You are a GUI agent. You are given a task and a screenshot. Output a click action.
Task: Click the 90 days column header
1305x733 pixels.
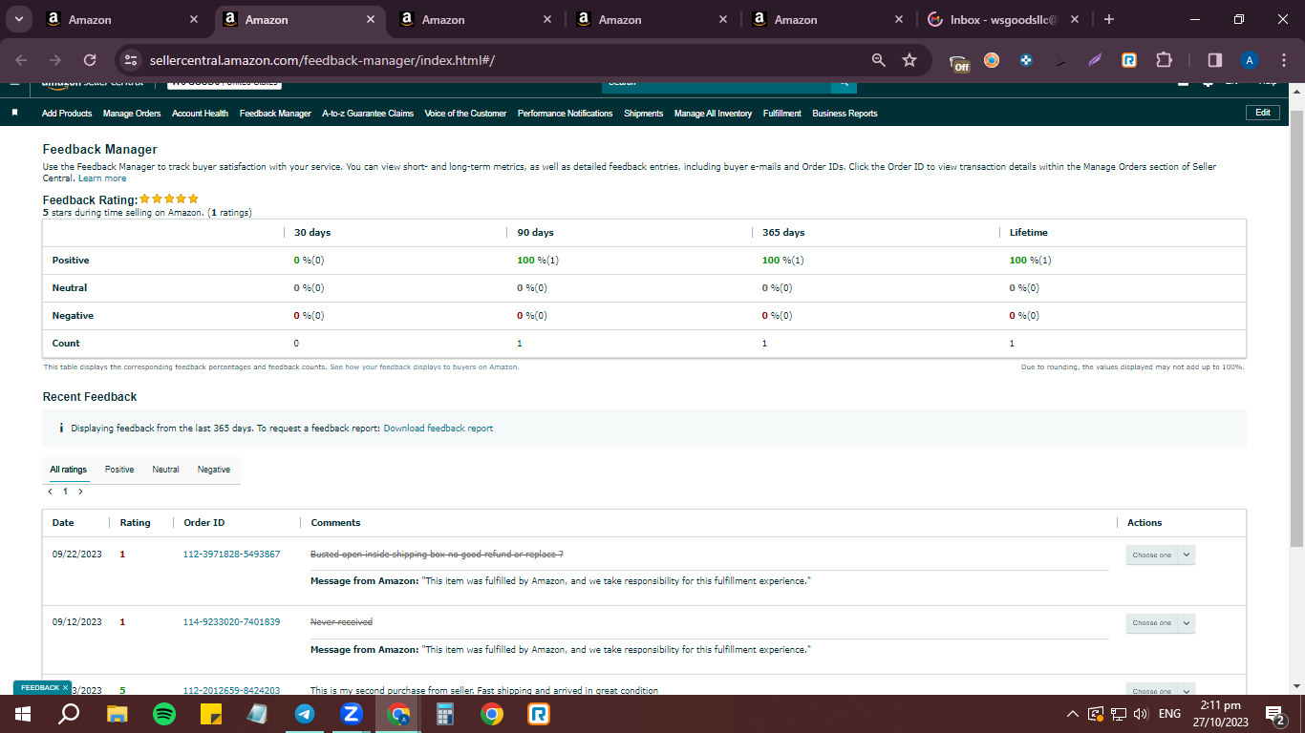[535, 233]
